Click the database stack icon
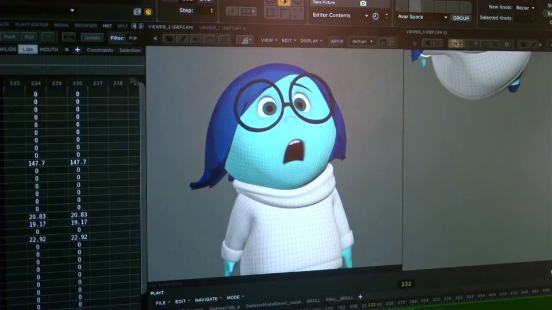 pyautogui.click(x=137, y=11)
